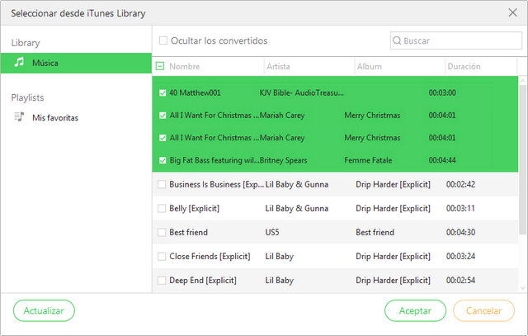Click the KJV Bible- AudioTreasu... artist cell
The width and height of the screenshot is (528, 336).
point(301,92)
